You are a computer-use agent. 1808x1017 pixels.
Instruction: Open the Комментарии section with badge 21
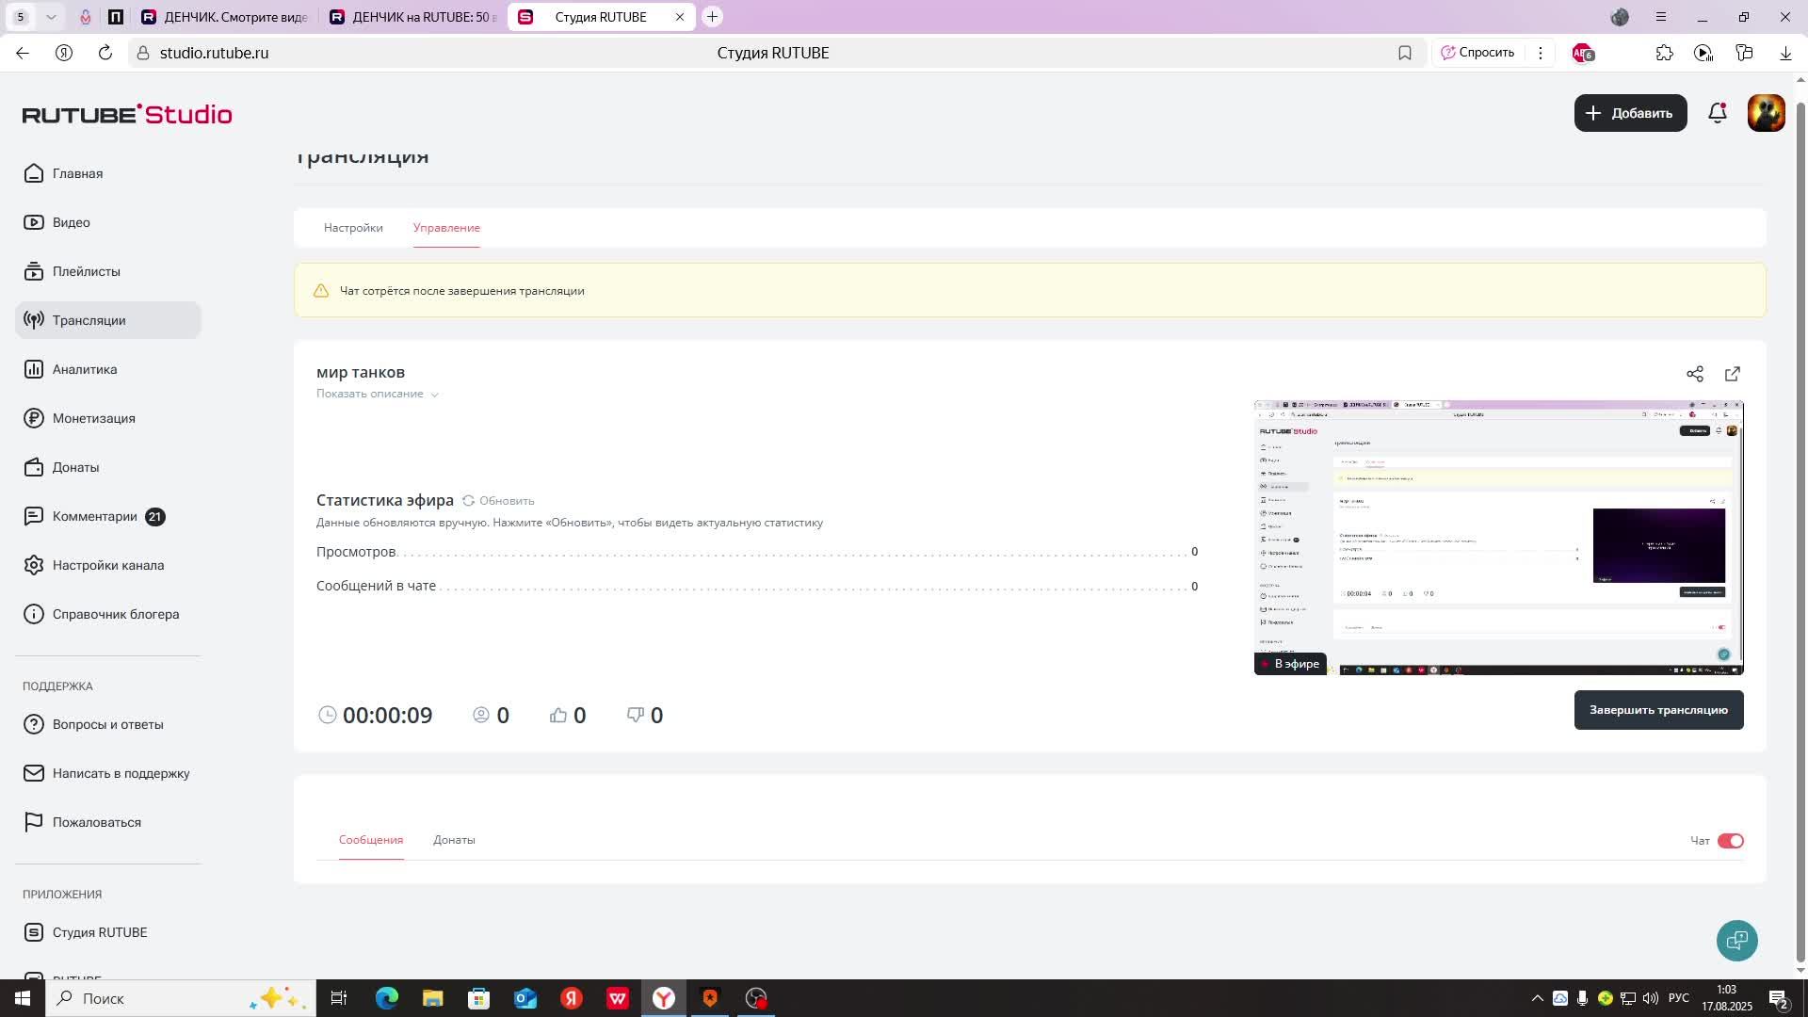pyautogui.click(x=94, y=516)
